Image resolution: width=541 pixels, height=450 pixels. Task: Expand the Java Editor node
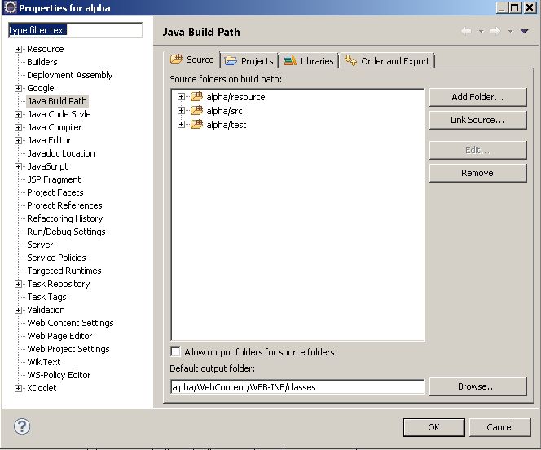(18, 140)
